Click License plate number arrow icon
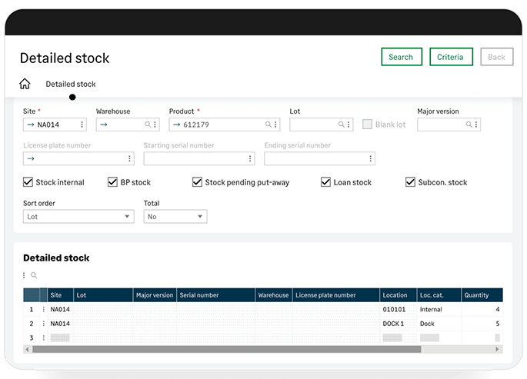 coord(31,158)
